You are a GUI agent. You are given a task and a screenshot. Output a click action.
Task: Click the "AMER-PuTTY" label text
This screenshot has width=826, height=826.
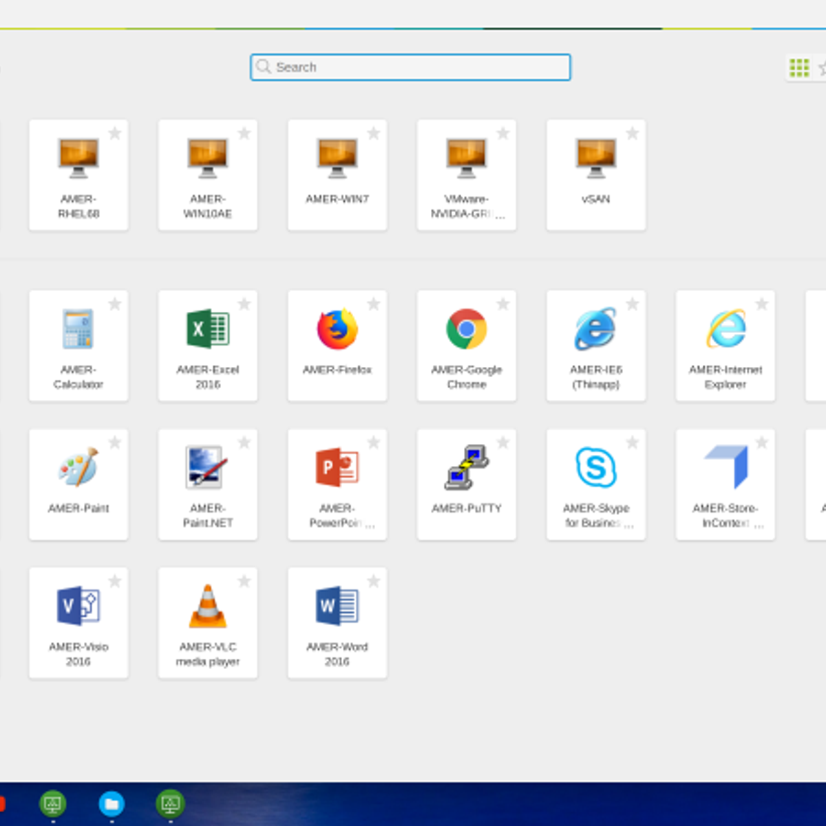click(x=467, y=508)
